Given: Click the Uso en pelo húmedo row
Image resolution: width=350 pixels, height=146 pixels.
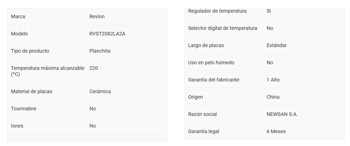Looking at the screenshot, I should (264, 62).
